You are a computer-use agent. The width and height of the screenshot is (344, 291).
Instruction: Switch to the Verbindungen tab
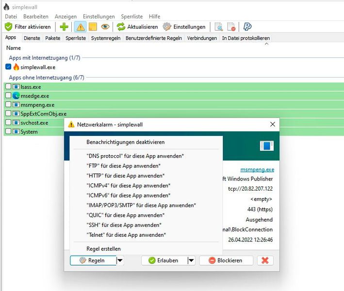[x=202, y=38]
